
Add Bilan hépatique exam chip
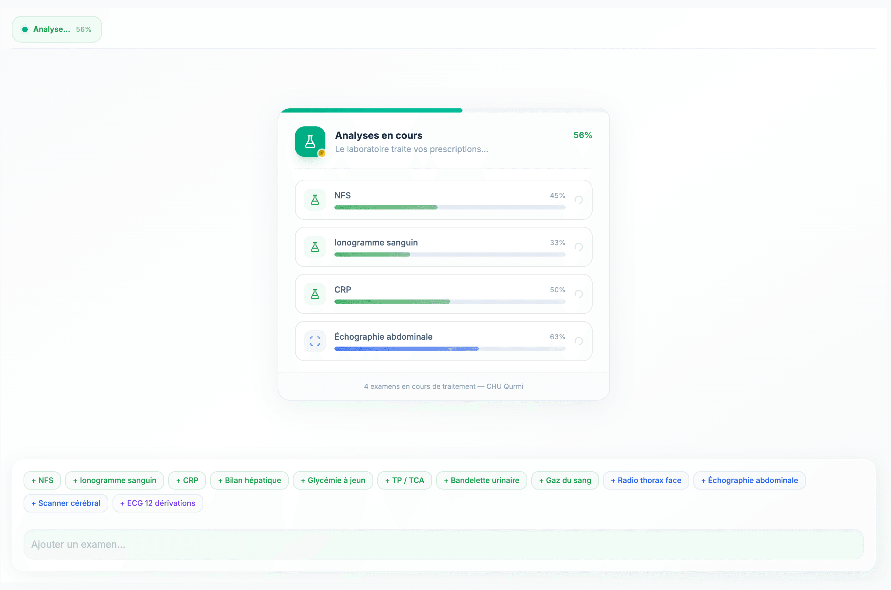coord(249,480)
